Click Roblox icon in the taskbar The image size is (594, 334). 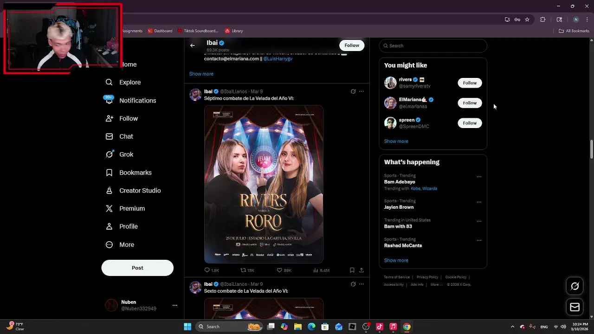tap(352, 327)
